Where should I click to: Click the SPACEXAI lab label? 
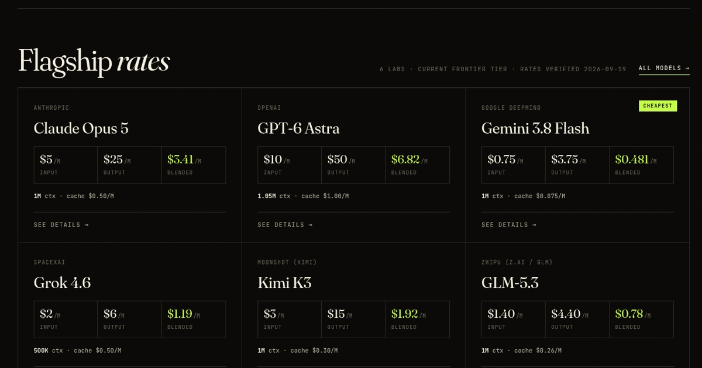[x=50, y=262]
